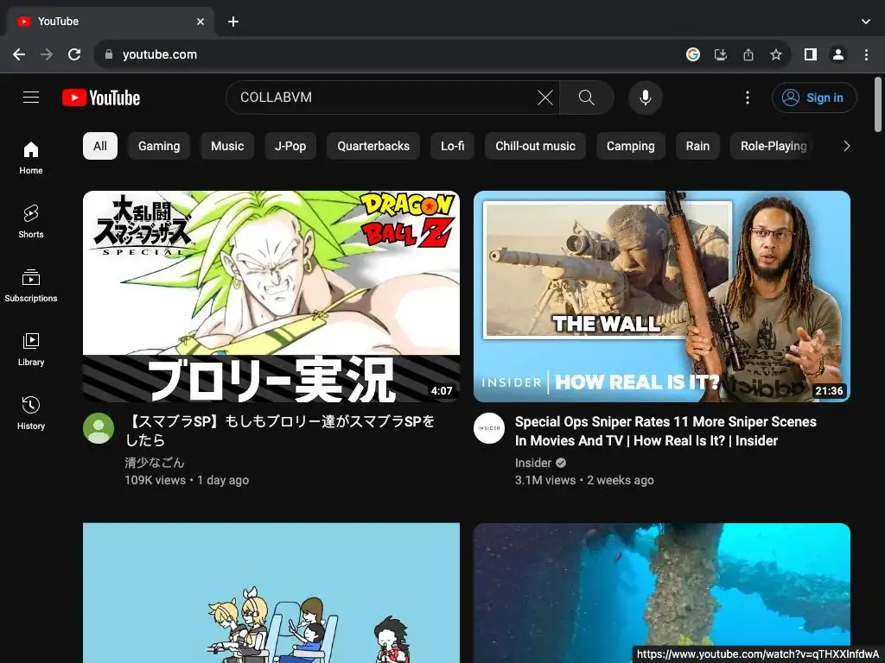Image resolution: width=885 pixels, height=663 pixels.
Task: Click the Insider channel avatar
Action: 489,428
